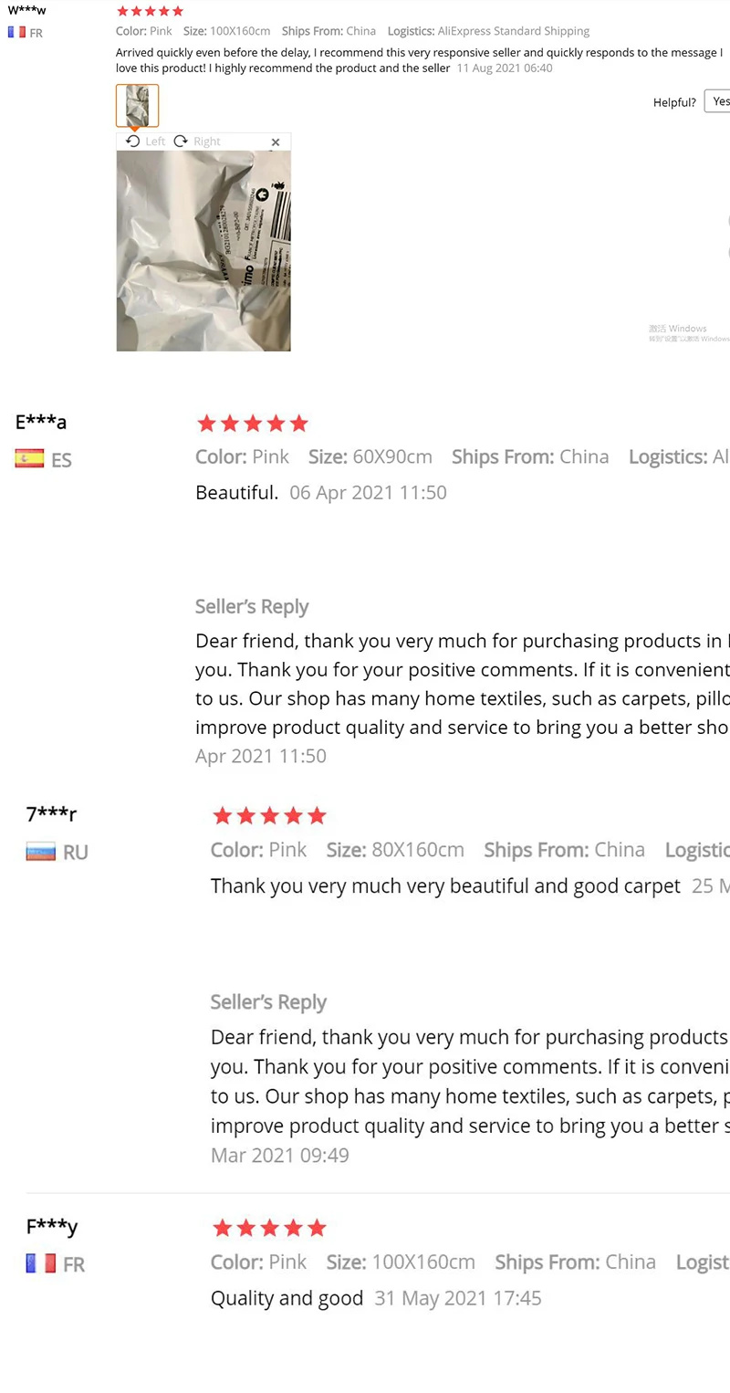Mark W***w's review as helpful with Yes

point(719,101)
